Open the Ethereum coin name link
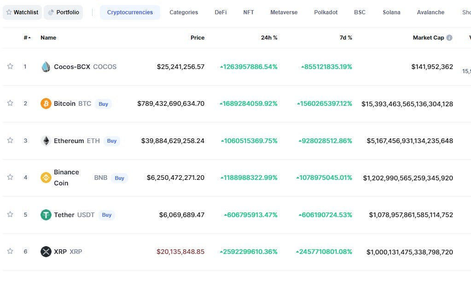This screenshot has width=471, height=282. [x=69, y=141]
